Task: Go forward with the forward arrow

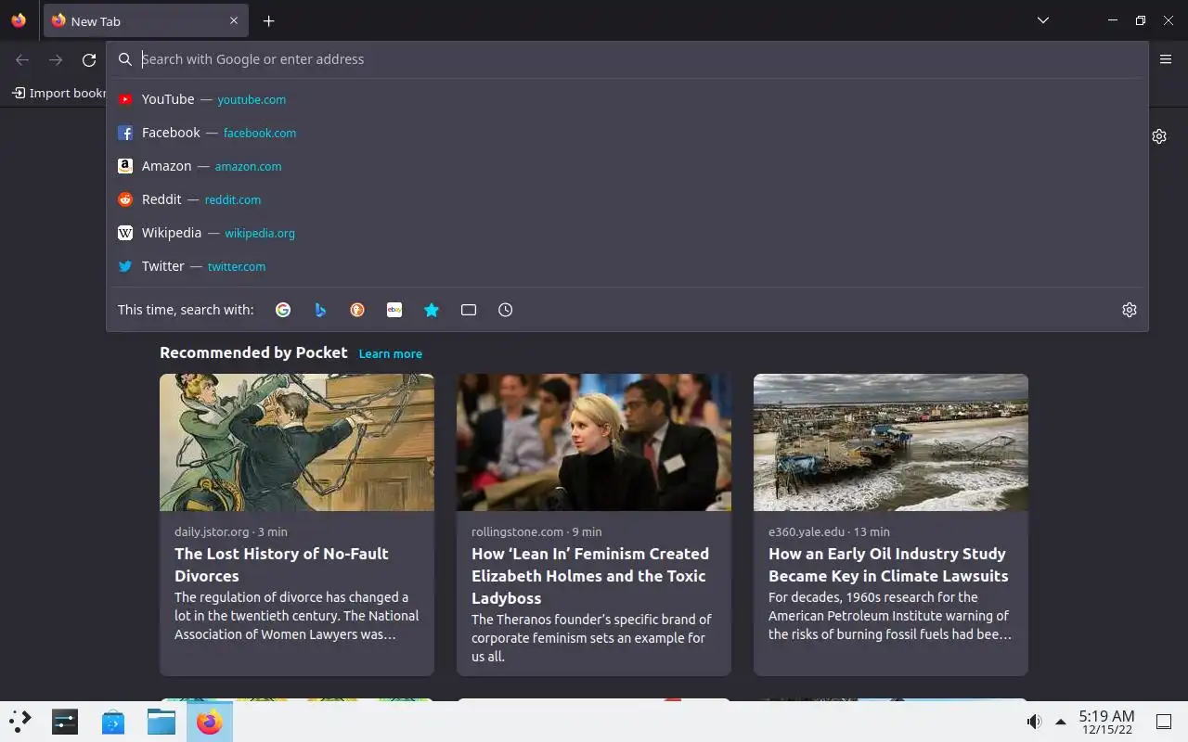Action: 56,59
